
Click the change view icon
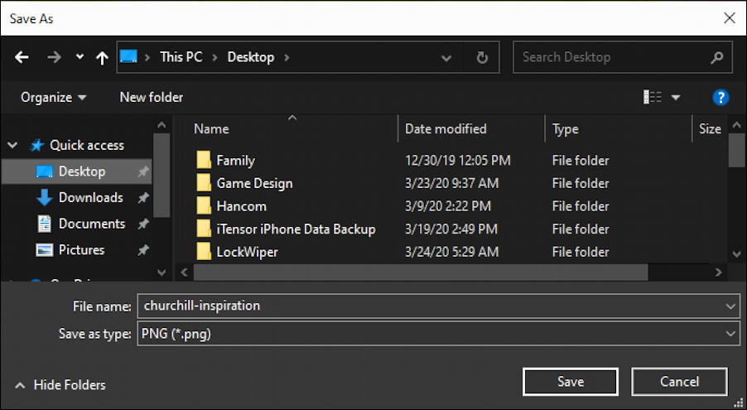[x=653, y=98]
